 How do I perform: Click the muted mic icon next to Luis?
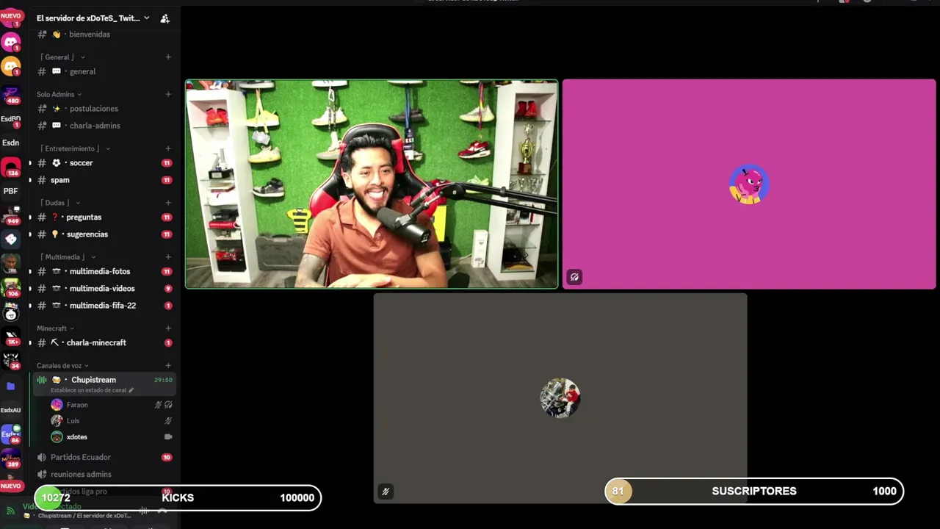click(168, 421)
